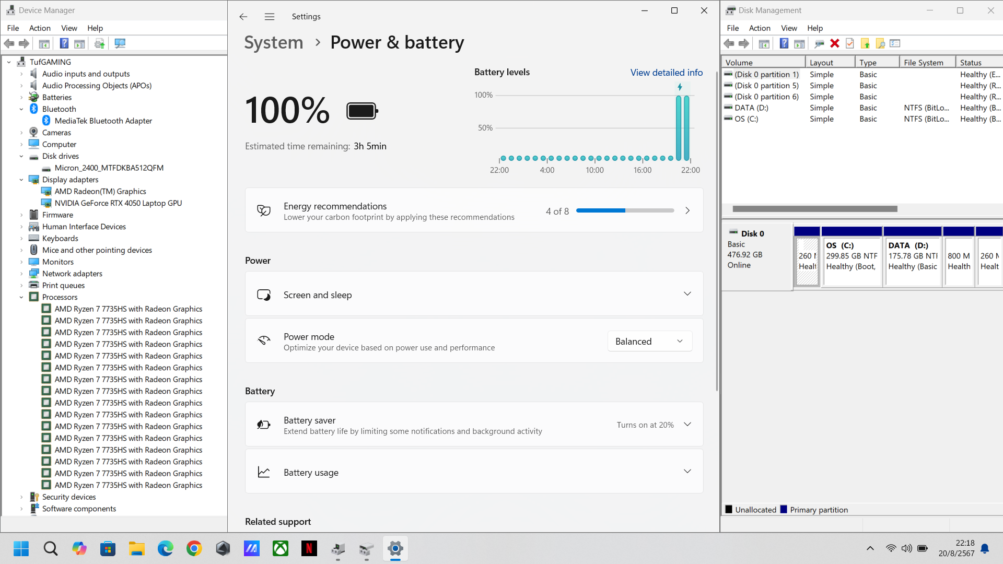
Task: Collapse the Processors node
Action: 21,297
